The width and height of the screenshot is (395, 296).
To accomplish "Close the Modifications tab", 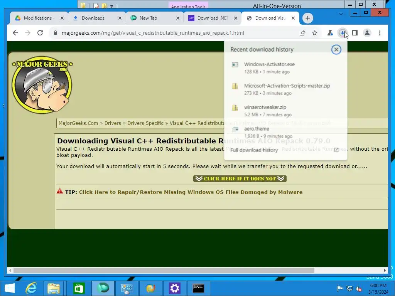I will 62,18.
